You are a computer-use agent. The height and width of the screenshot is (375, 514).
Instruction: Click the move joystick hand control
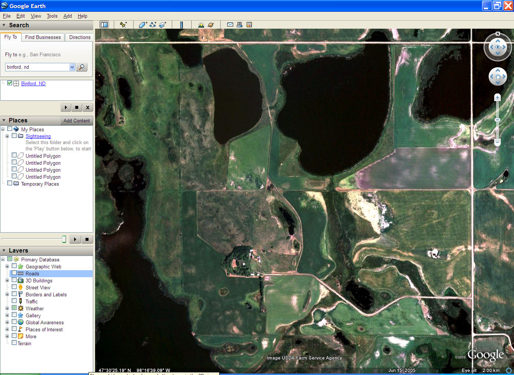(x=498, y=76)
